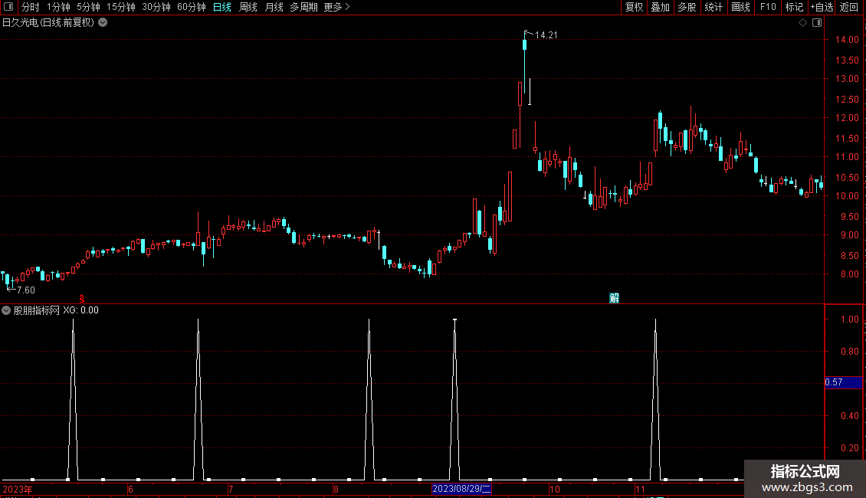The width and height of the screenshot is (866, 498).
Task: Click the 解 info marker on chart
Action: coord(614,298)
